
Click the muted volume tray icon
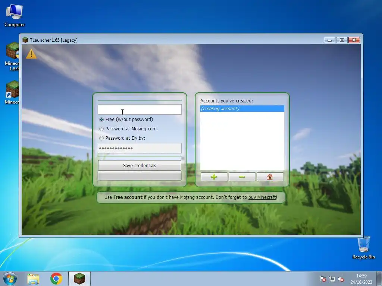[341, 279]
